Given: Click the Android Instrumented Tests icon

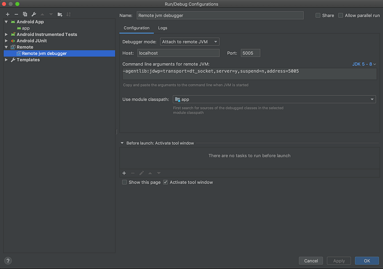Looking at the screenshot, I should click(x=13, y=34).
